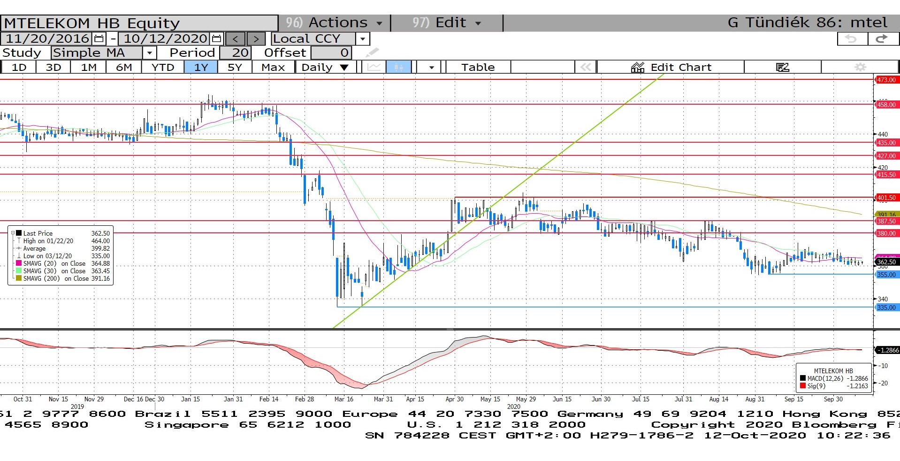Click the Low on 03/12/20 legend row

pos(63,256)
